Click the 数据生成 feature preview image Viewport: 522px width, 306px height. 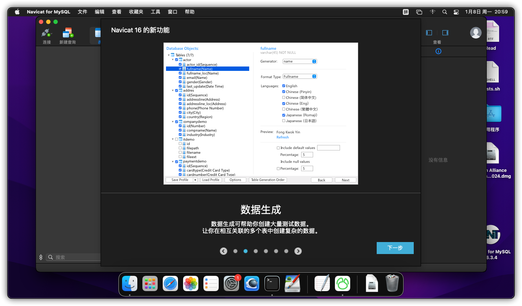pyautogui.click(x=261, y=113)
